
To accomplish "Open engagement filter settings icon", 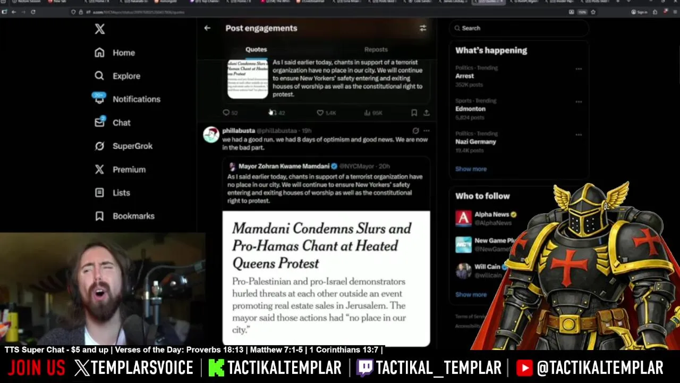I will coord(423,28).
